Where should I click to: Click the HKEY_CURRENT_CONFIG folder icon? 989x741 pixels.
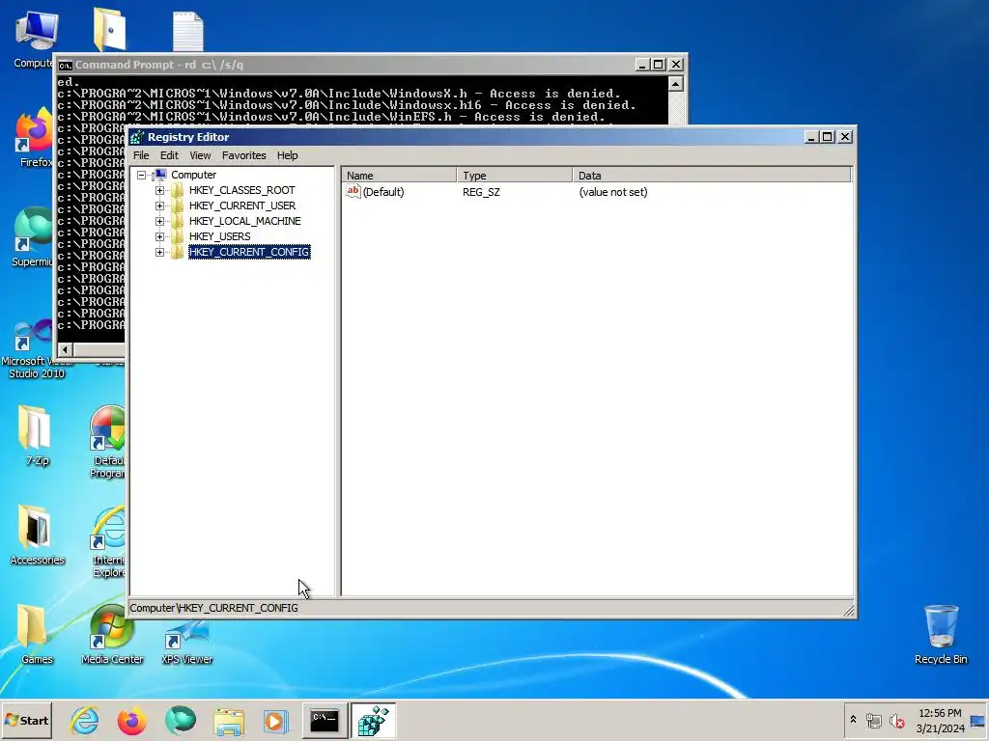pos(178,252)
